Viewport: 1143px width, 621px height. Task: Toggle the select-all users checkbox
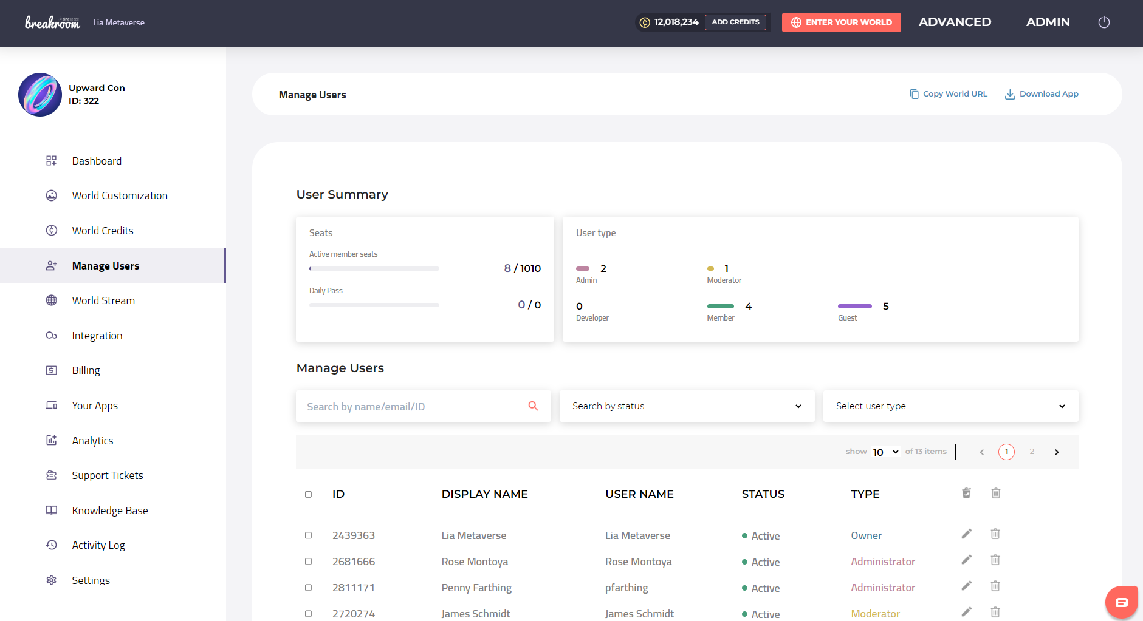(309, 494)
